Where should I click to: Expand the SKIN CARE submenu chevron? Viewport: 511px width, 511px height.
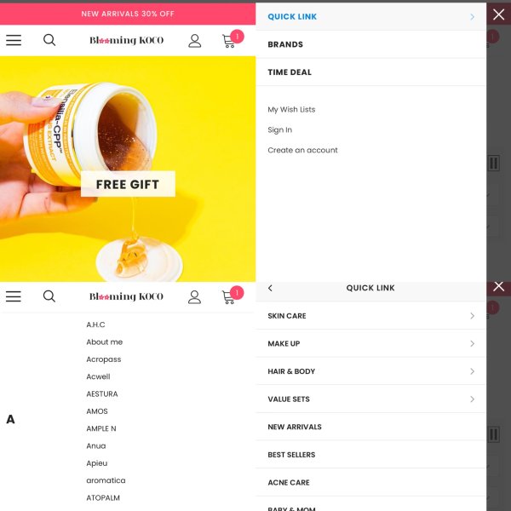[472, 316]
